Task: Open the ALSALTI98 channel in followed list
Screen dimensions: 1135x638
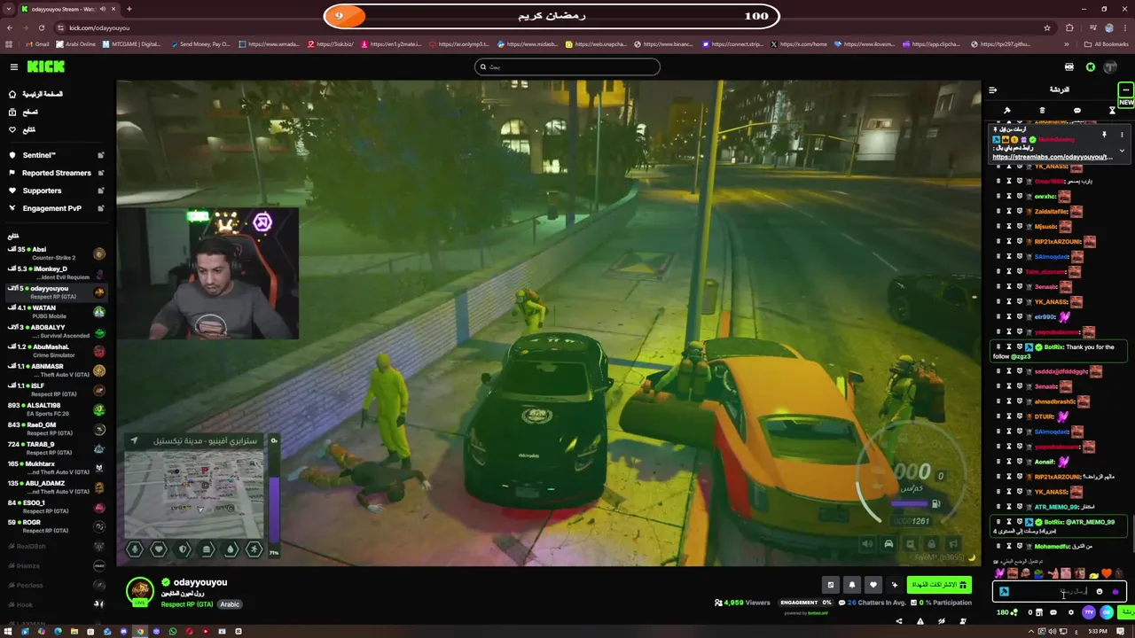Action: tap(55, 409)
